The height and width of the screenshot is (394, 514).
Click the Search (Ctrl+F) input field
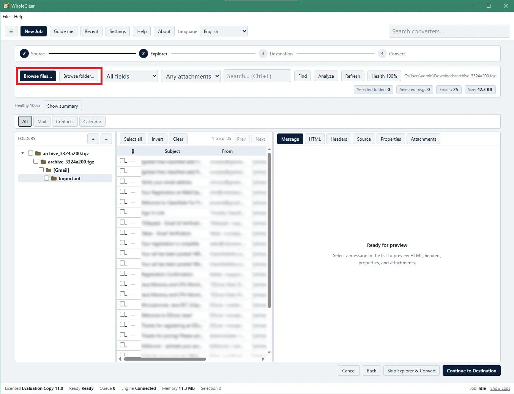pos(257,76)
